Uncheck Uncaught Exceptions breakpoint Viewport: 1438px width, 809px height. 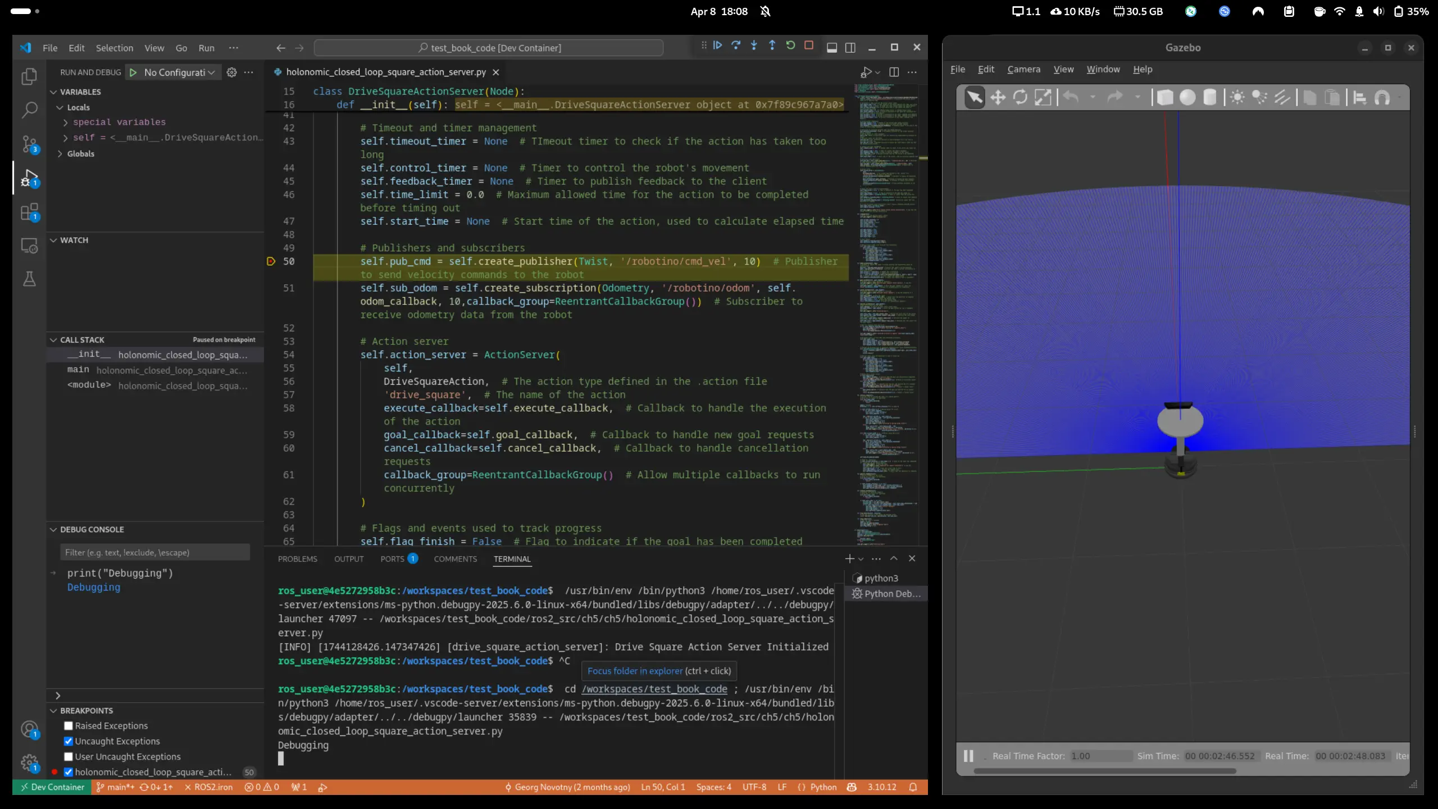(x=69, y=741)
